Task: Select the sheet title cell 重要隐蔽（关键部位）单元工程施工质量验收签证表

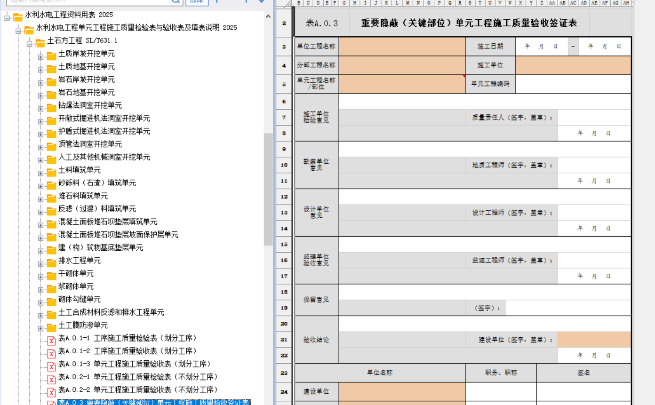Action: (469, 23)
